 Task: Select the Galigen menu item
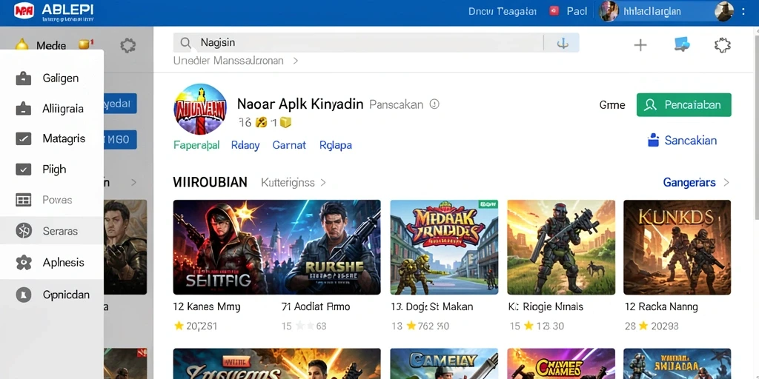(x=52, y=78)
